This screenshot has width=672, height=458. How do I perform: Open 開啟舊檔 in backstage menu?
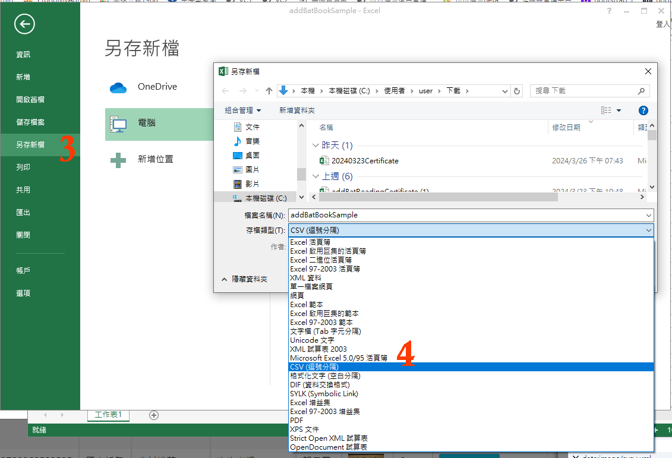pyautogui.click(x=30, y=99)
